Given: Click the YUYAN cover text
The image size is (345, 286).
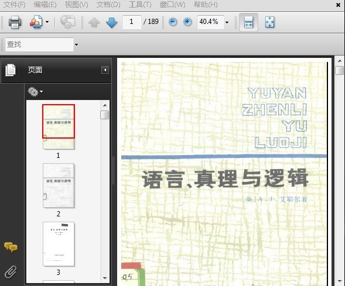Looking at the screenshot, I should (x=277, y=93).
